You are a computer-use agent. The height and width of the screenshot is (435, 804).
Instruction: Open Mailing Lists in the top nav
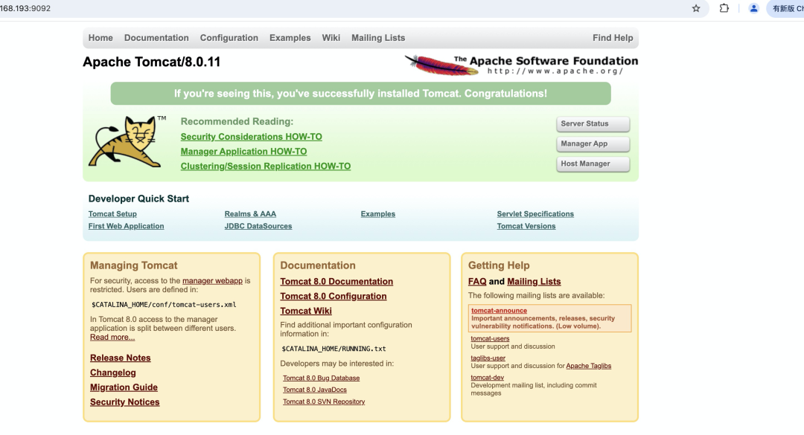point(378,38)
